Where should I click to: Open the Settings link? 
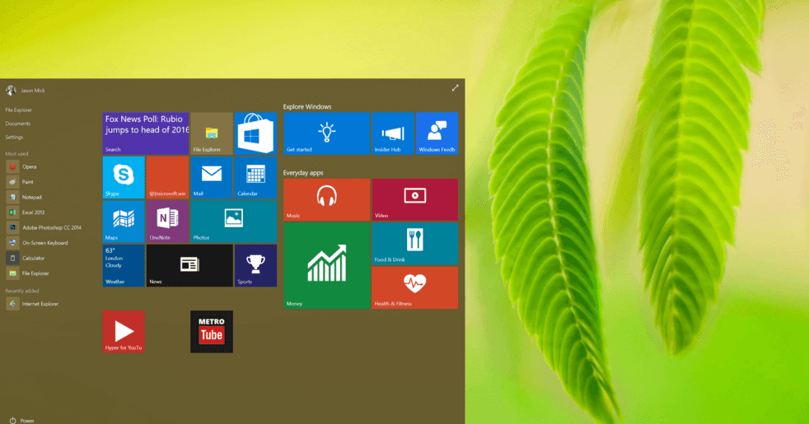14,137
